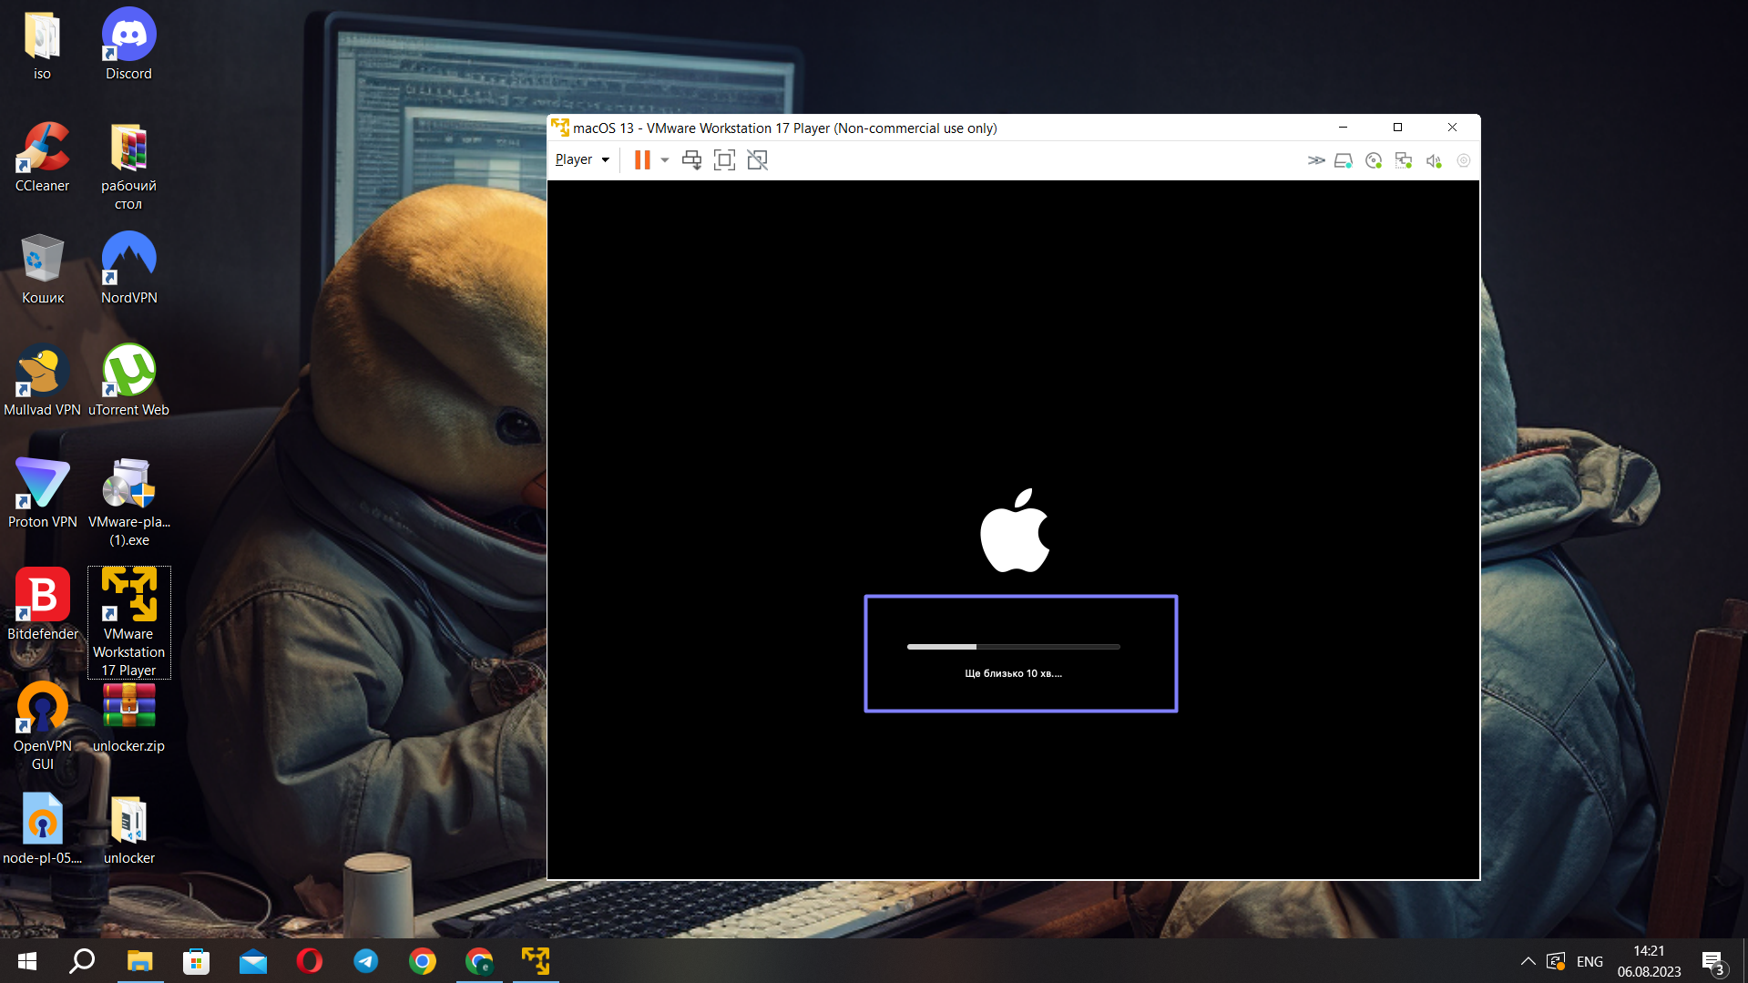
Task: Pause the virtual machine with the orange button
Action: coord(642,160)
